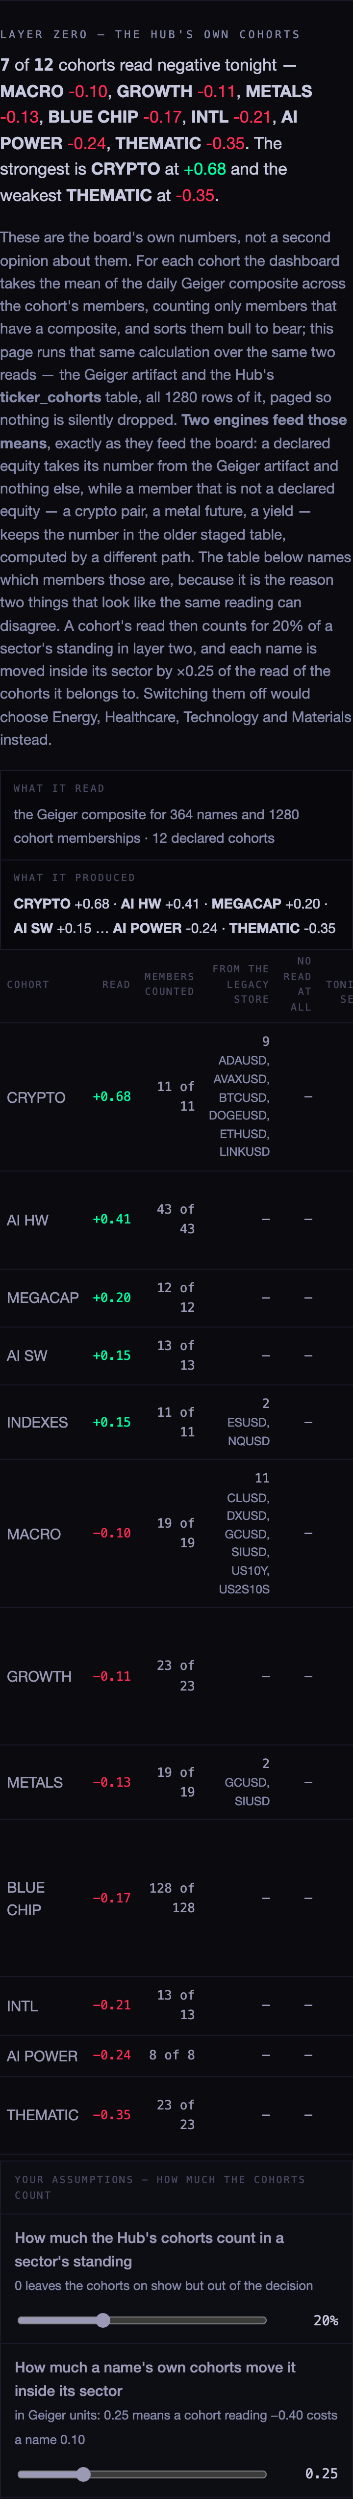The height and width of the screenshot is (2499, 353).
Task: Select the INDEXES cohort row
Action: point(176,1422)
